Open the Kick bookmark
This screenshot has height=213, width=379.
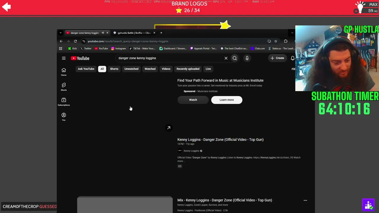(73, 49)
